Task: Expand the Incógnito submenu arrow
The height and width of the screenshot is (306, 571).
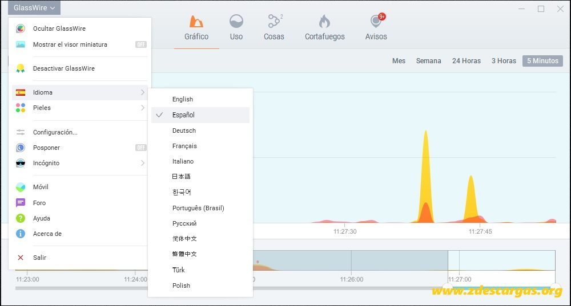Action: 142,163
